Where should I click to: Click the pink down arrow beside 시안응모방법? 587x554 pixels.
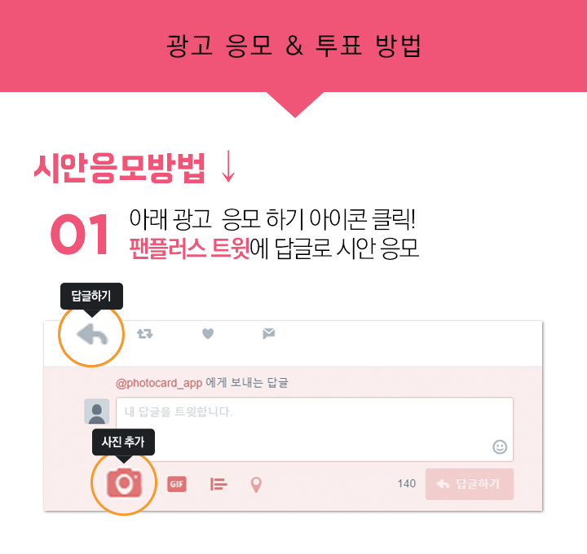(228, 166)
